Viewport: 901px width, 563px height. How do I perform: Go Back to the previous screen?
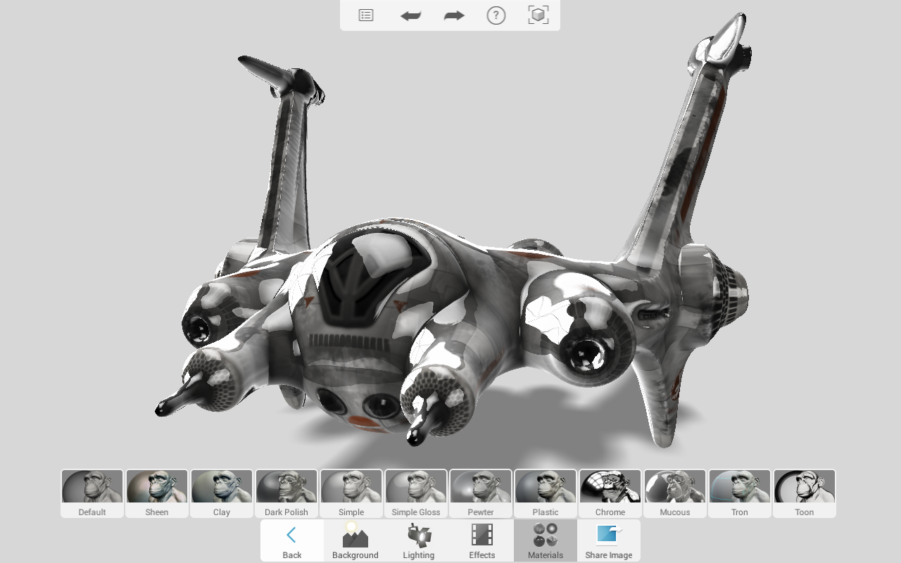point(291,540)
